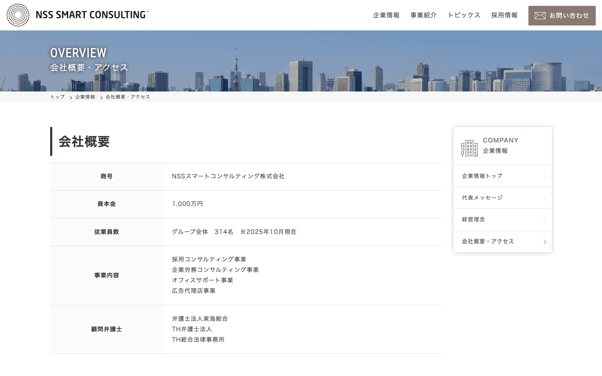Screen dimensions: 602x376
Task: Go to 企業情報 in the breadcrumb
Action: tap(85, 97)
